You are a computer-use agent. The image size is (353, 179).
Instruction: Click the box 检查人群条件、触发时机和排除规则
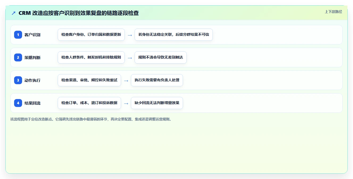(91, 57)
